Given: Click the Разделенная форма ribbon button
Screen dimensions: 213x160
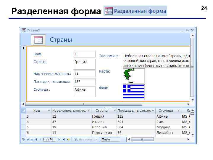Looking at the screenshot, I should [x=135, y=11].
